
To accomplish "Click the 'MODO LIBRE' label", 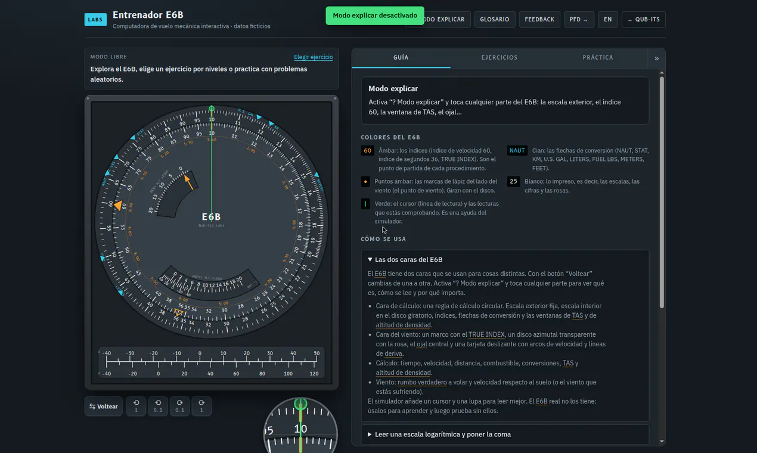I will coord(108,57).
